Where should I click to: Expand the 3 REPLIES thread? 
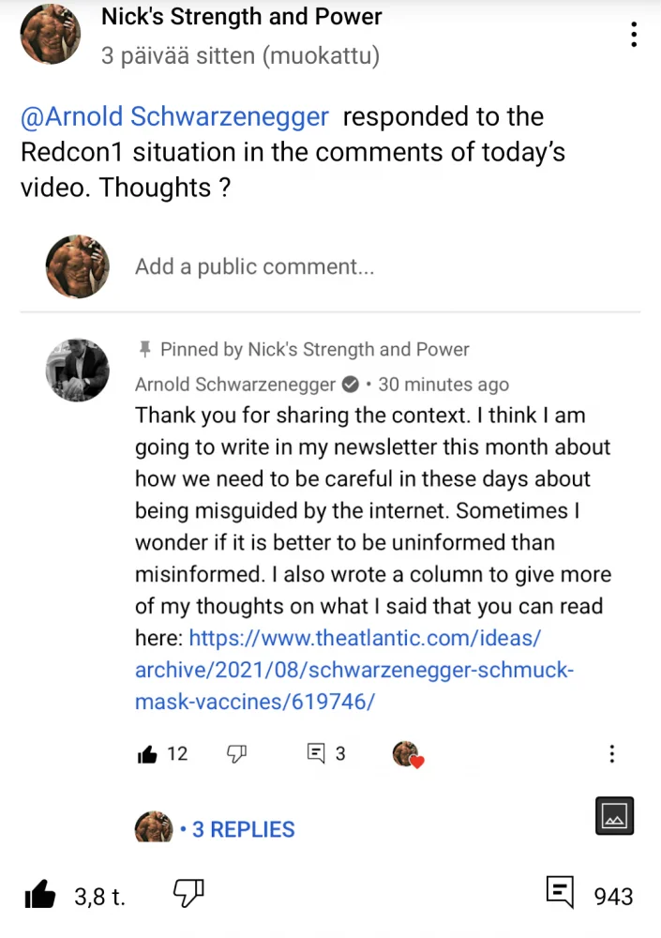pyautogui.click(x=243, y=829)
